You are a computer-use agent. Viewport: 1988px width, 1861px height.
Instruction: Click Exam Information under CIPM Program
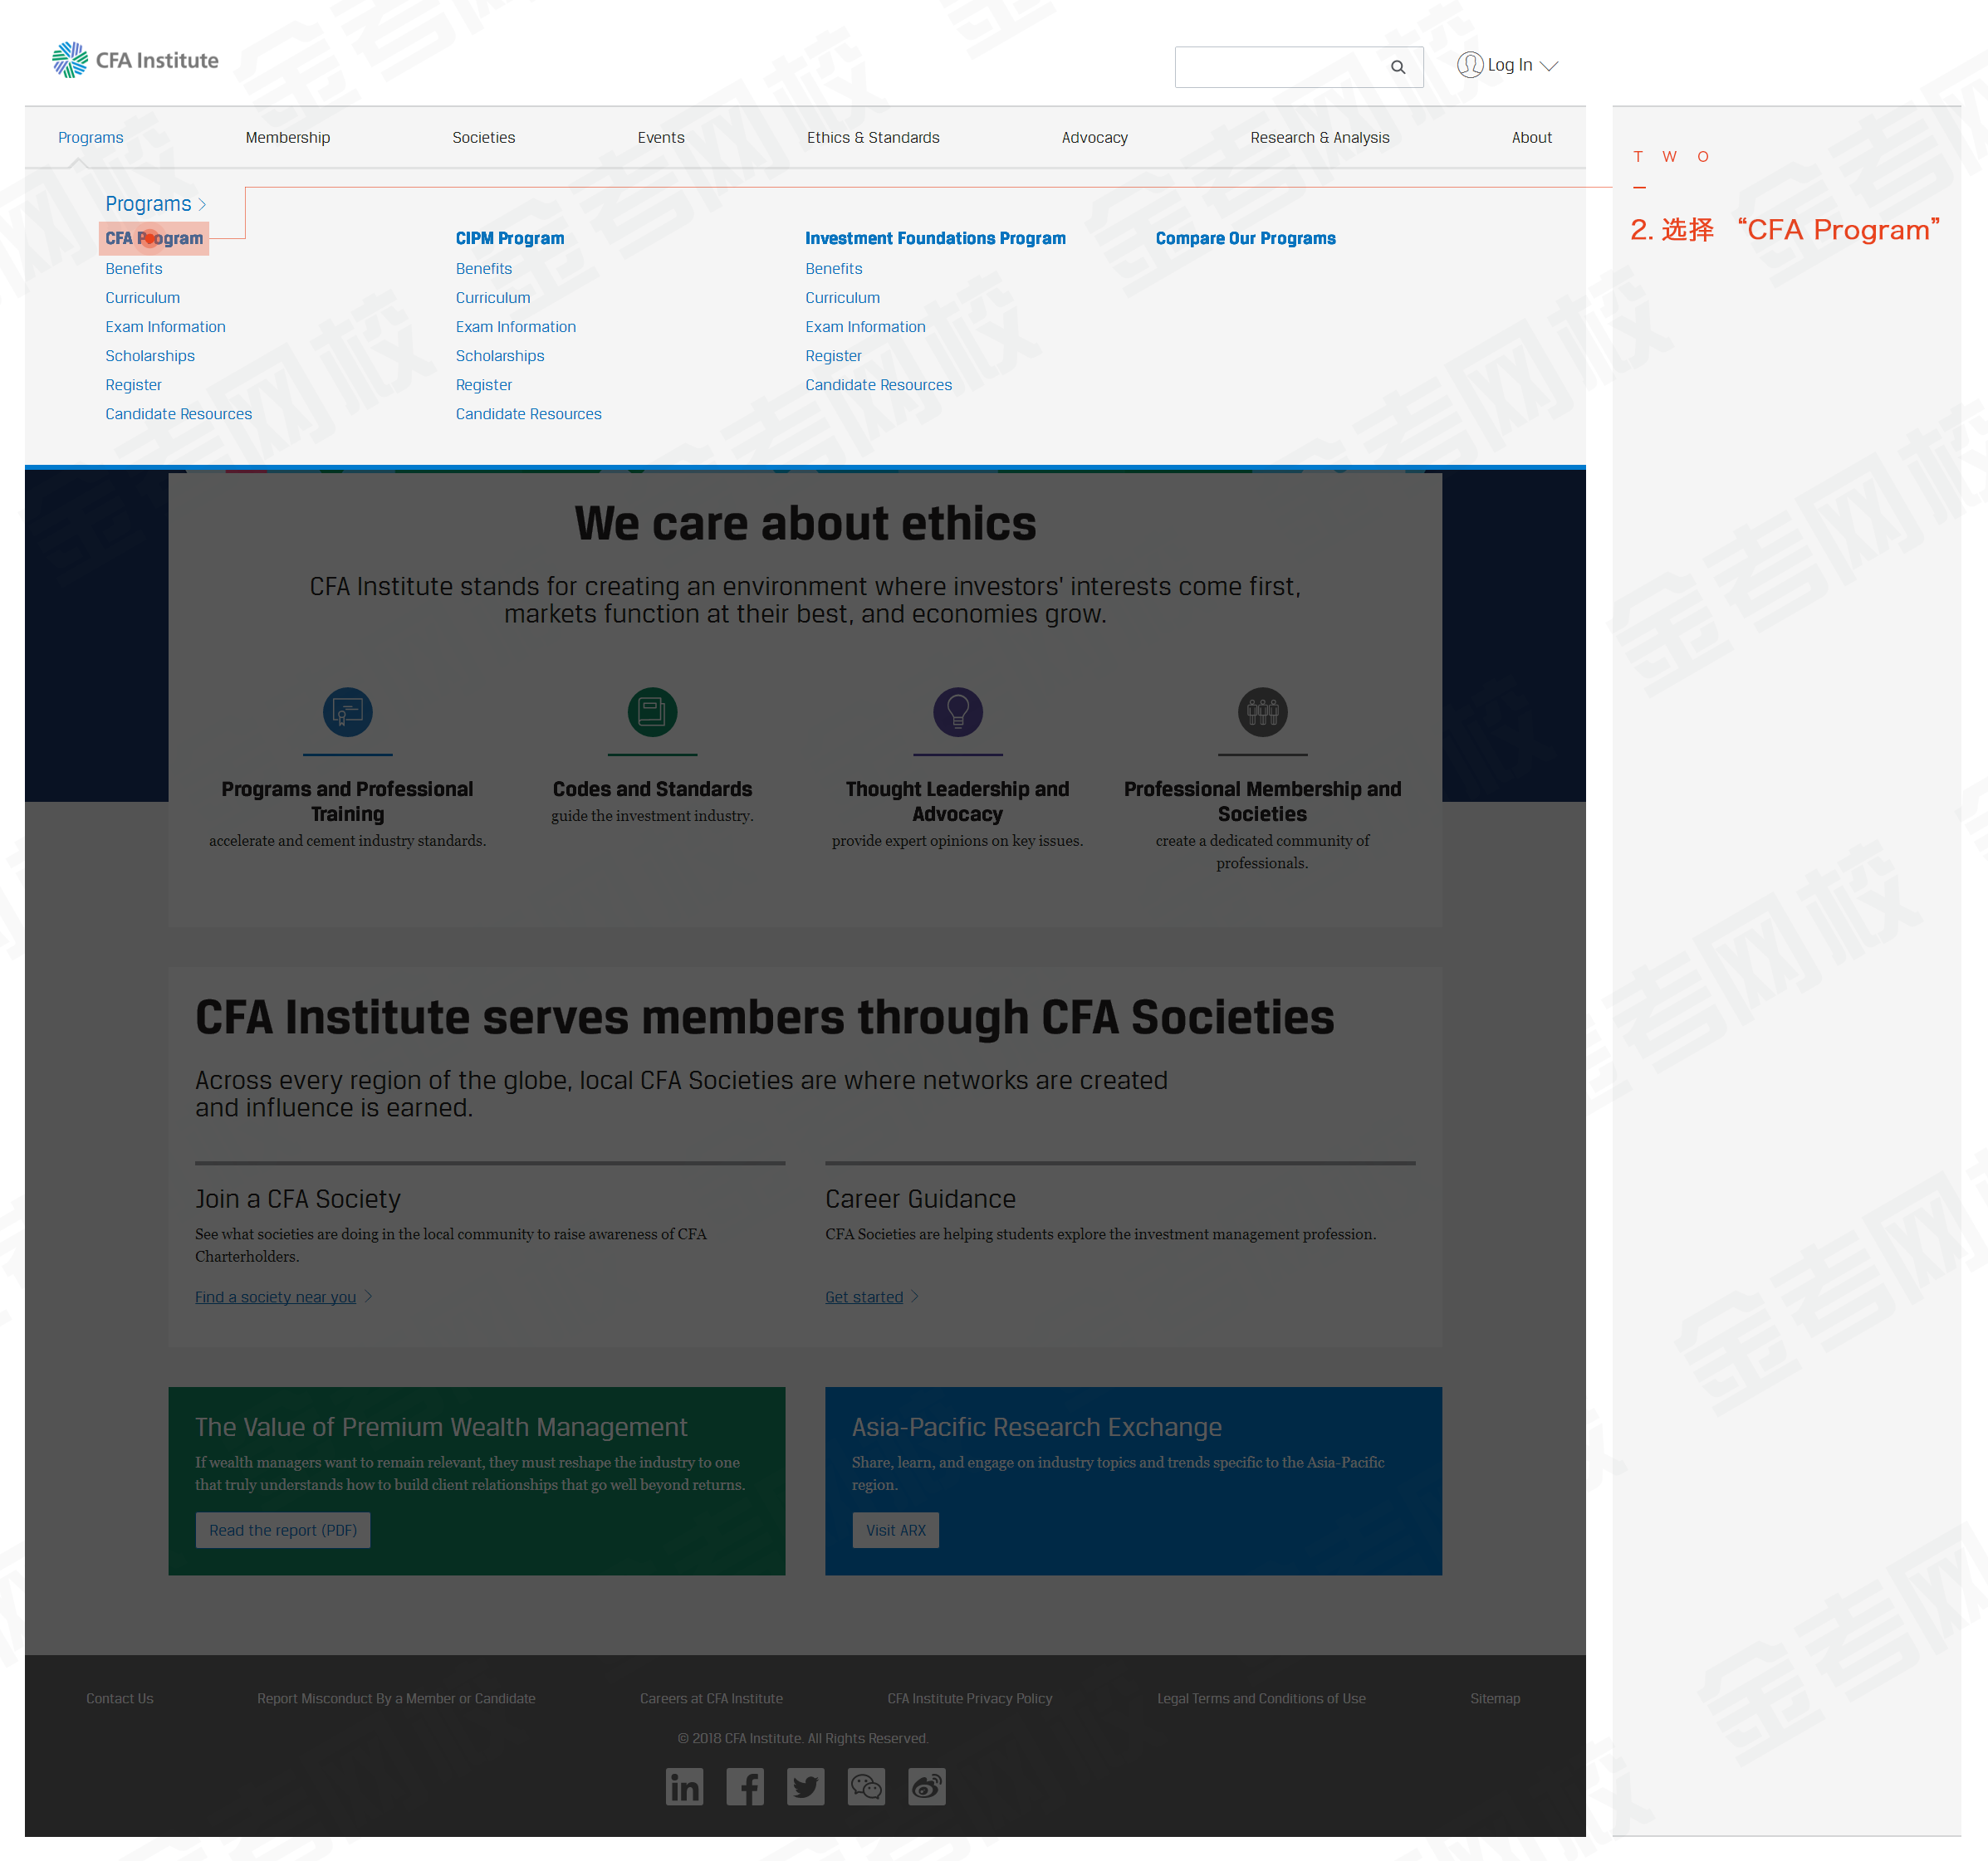516,326
